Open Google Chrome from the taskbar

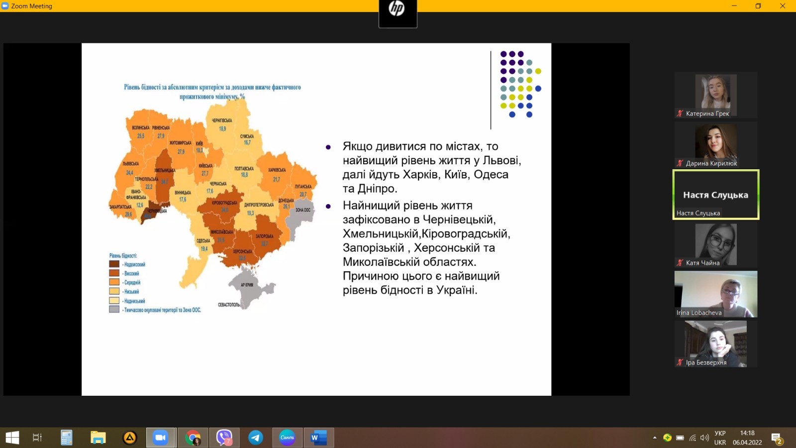(x=193, y=438)
